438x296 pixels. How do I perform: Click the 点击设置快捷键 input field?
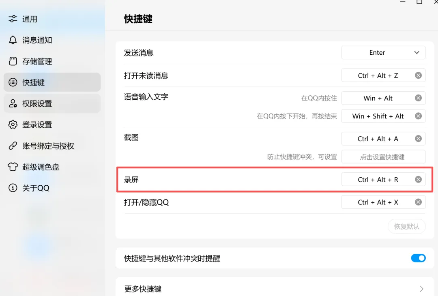coord(383,157)
